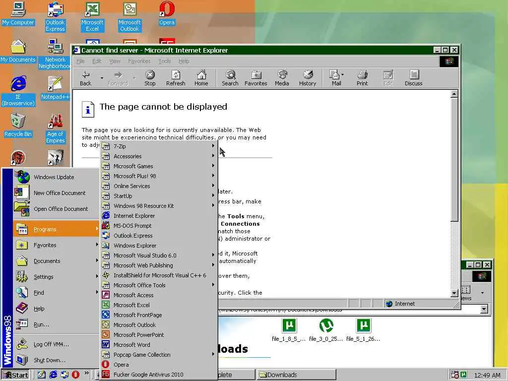This screenshot has height=381, width=508.
Task: Click the system tray clock 12:49 AM
Action: point(487,375)
